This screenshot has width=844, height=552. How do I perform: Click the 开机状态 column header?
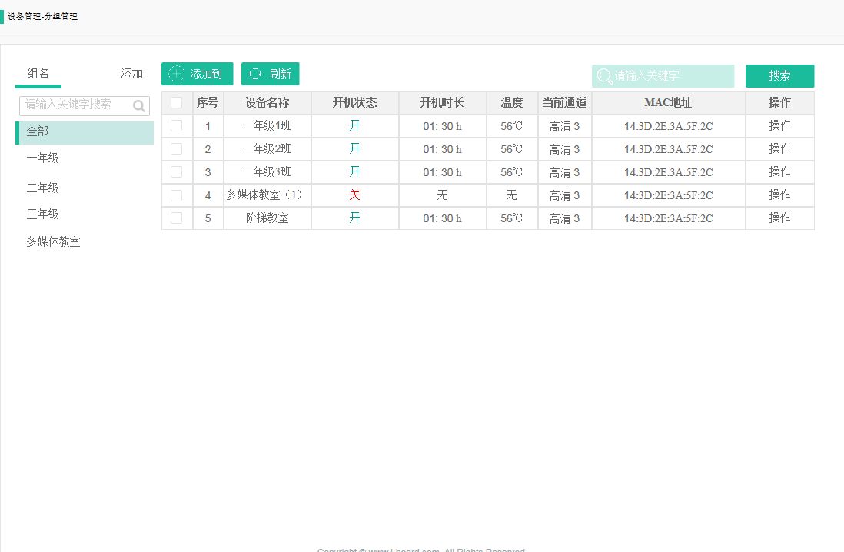pos(354,103)
